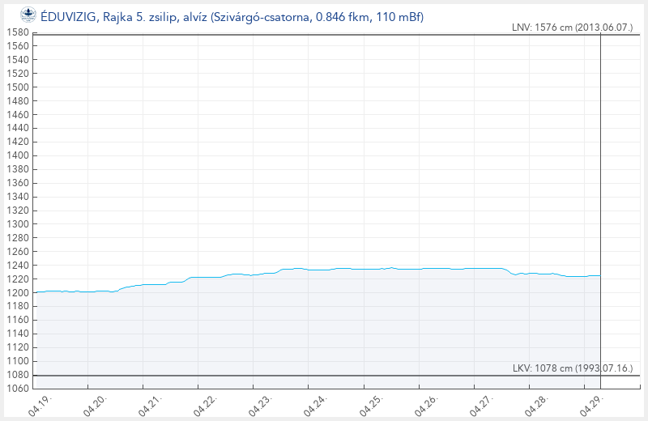Click the 04.23. date tick label
The width and height of the screenshot is (648, 421).
[260, 404]
